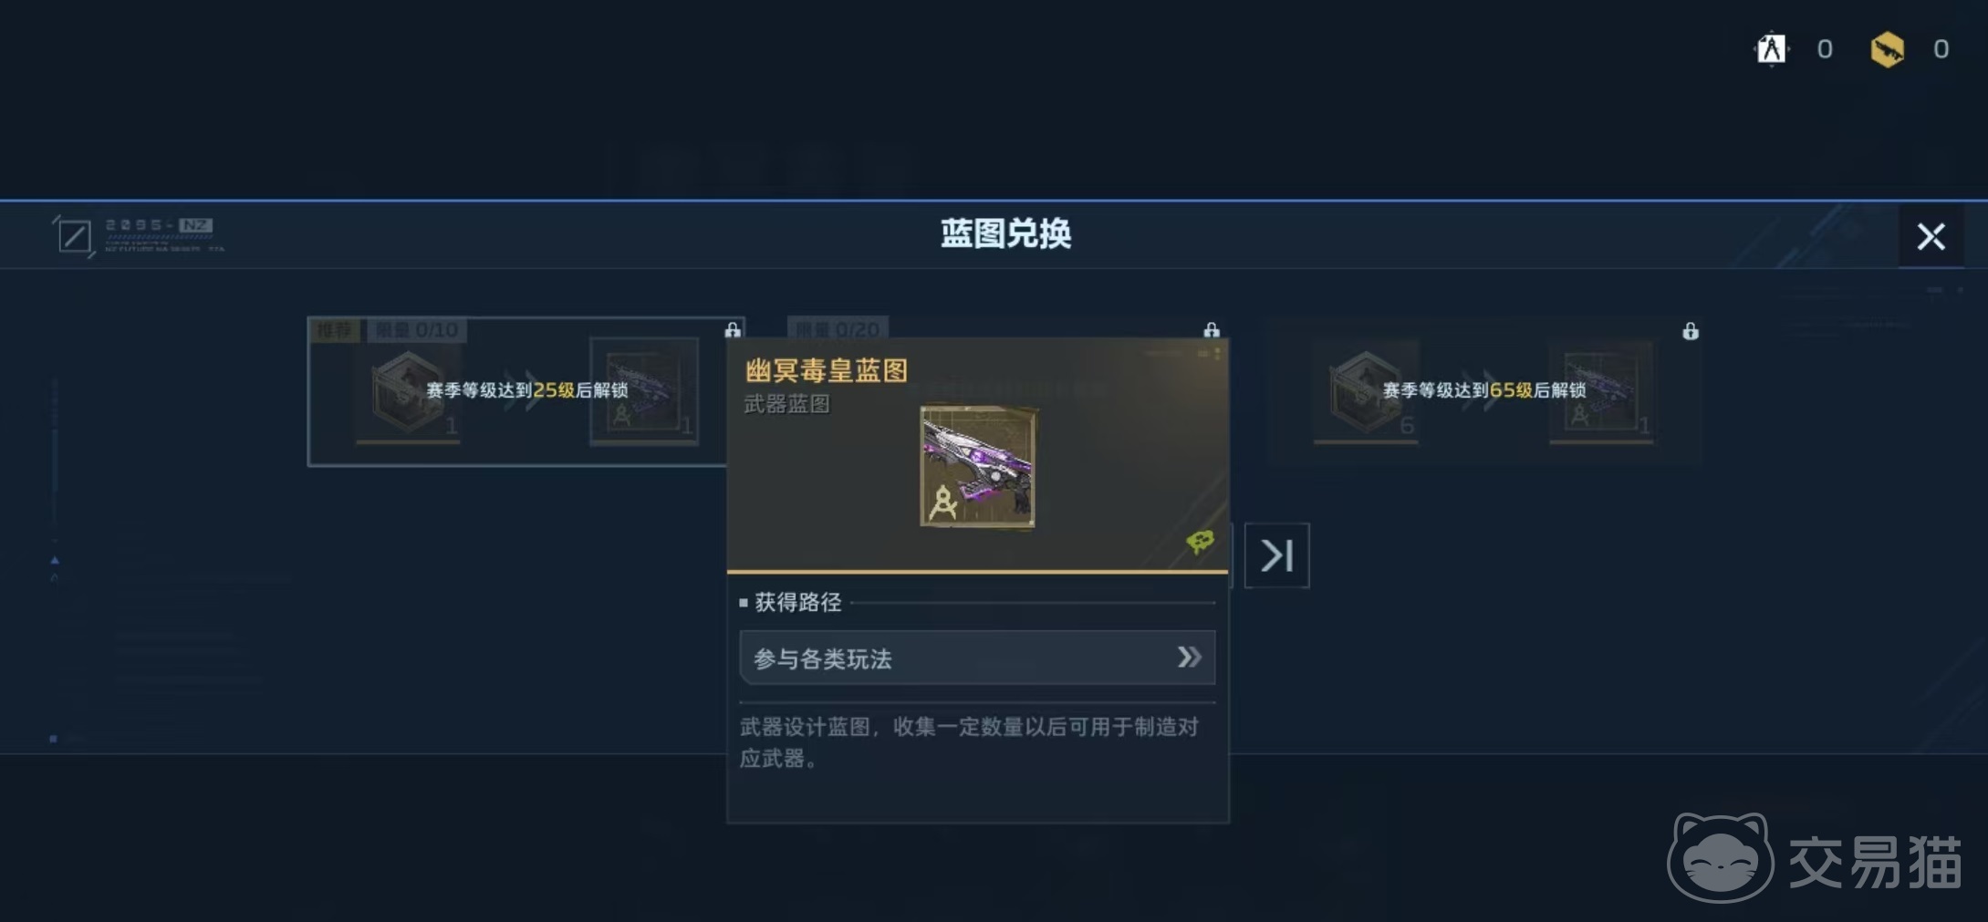The height and width of the screenshot is (922, 1988).
Task: Select the blueprint reward in level 25 card
Action: tap(644, 392)
